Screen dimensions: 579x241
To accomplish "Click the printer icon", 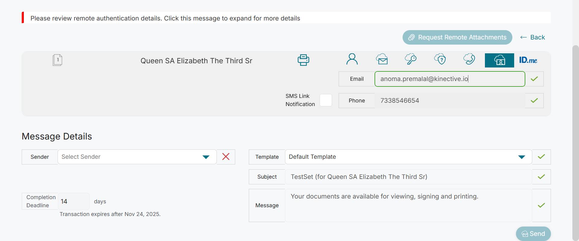I will (303, 60).
